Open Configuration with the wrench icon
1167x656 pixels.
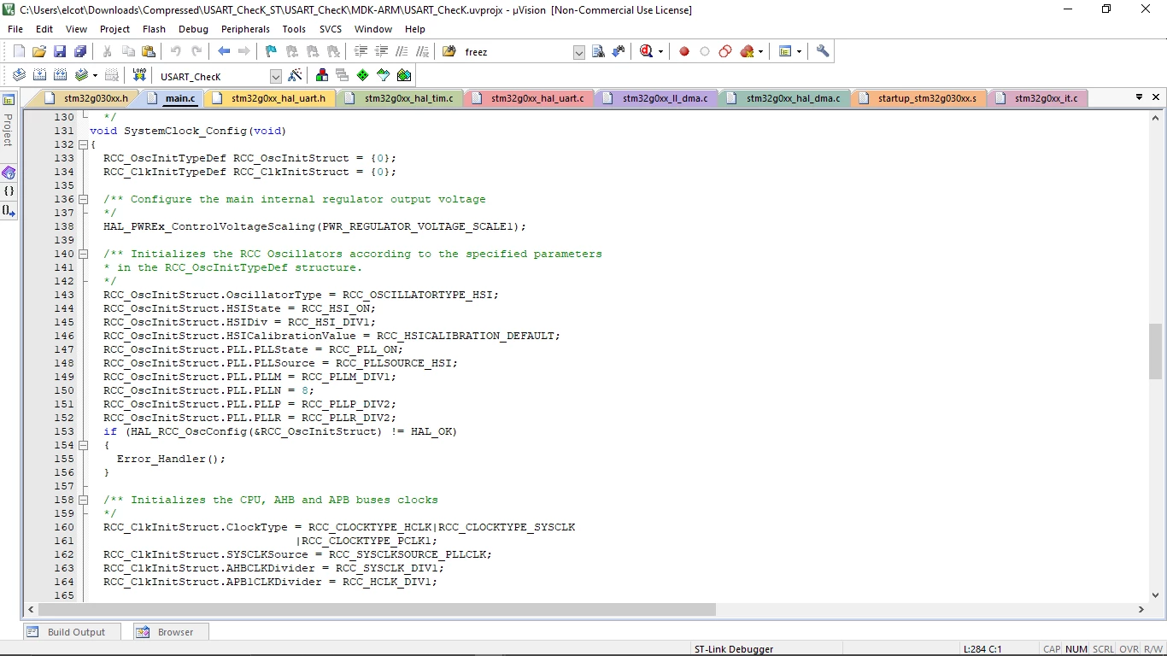click(x=823, y=51)
